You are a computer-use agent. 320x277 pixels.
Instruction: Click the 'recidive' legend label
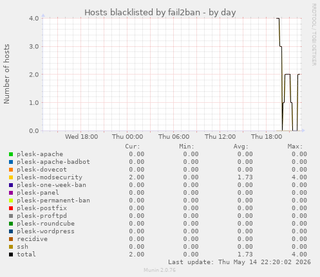(32, 239)
